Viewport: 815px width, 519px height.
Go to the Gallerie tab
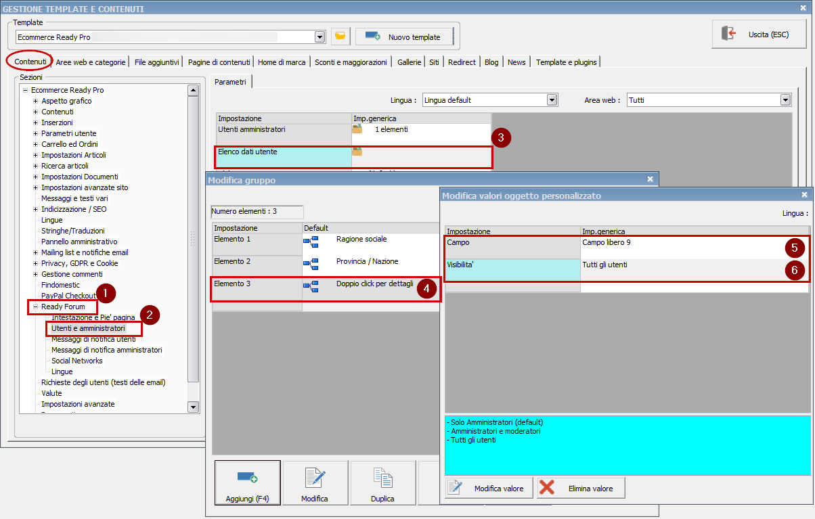[409, 62]
